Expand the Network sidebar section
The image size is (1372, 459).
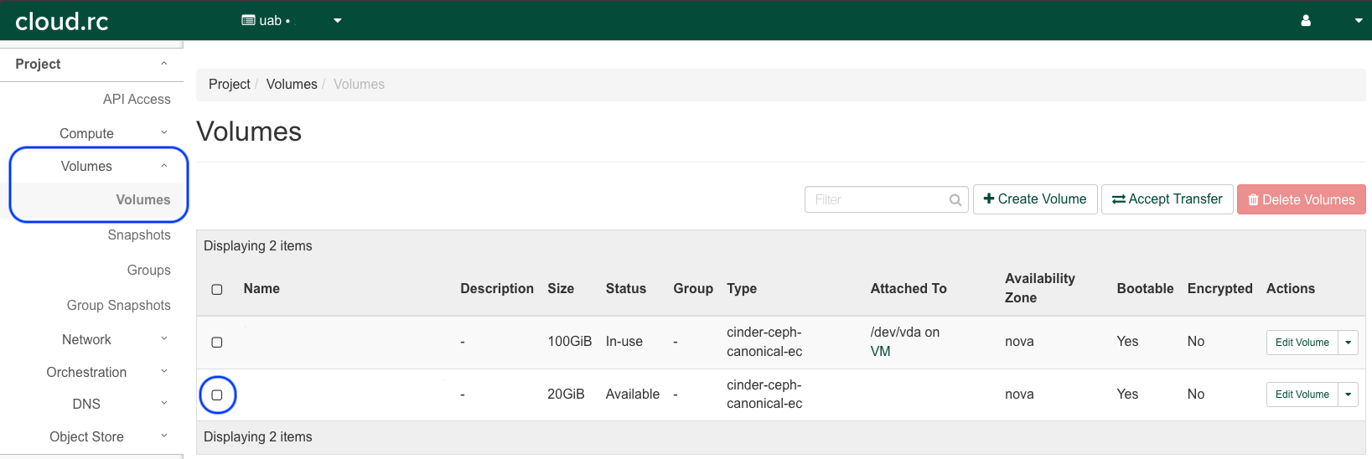pyautogui.click(x=92, y=339)
